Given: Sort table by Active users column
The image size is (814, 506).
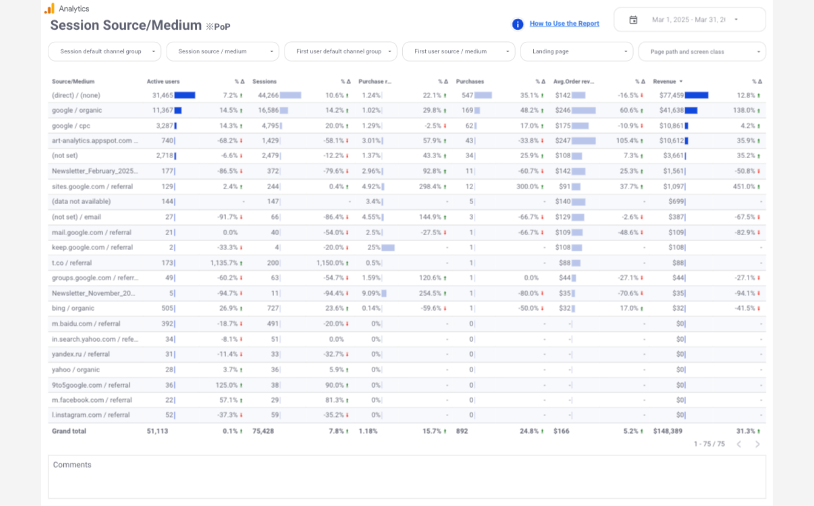Looking at the screenshot, I should pos(163,82).
